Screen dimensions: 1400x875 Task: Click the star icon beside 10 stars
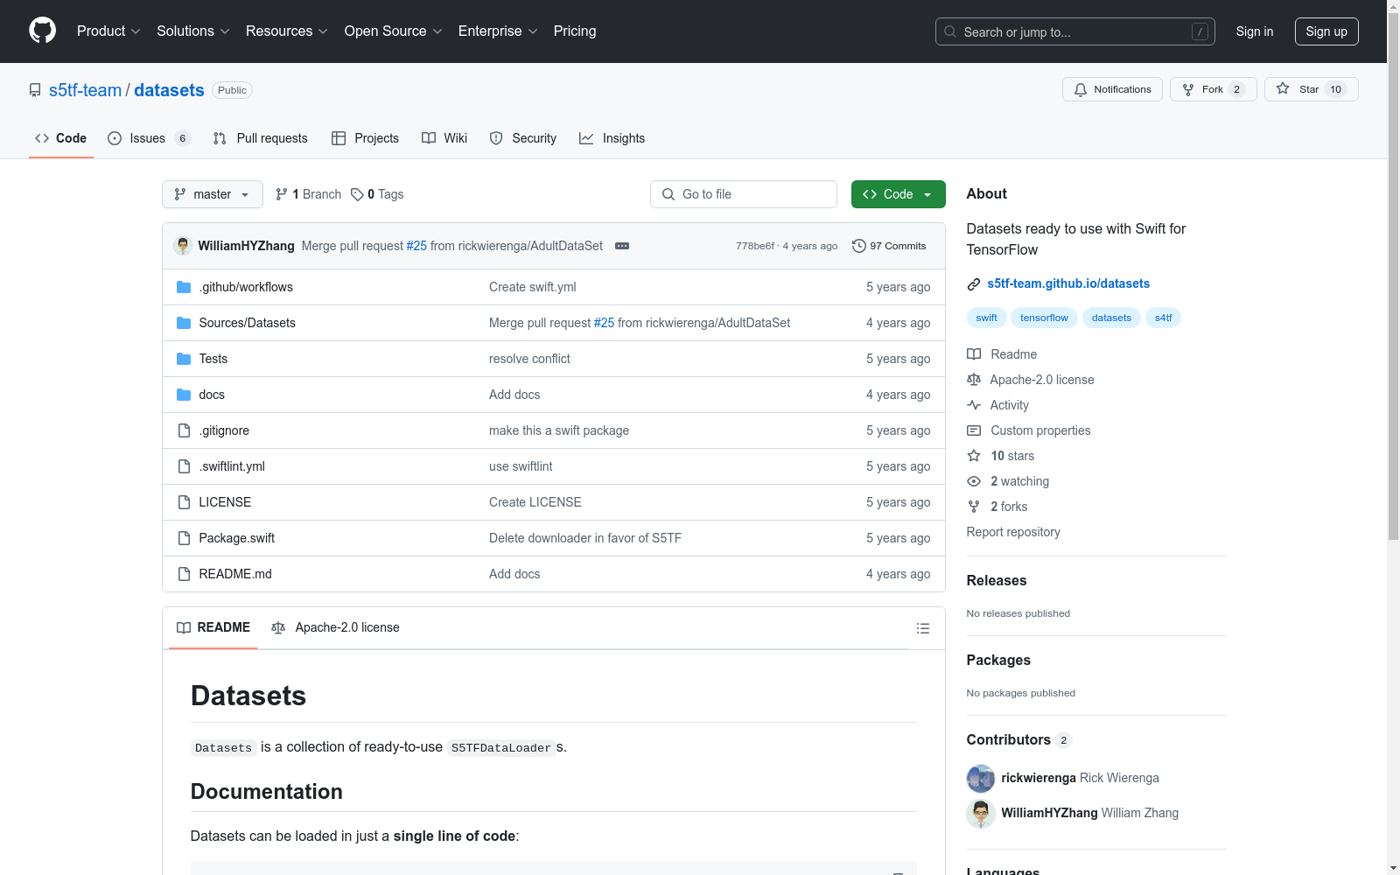coord(974,456)
